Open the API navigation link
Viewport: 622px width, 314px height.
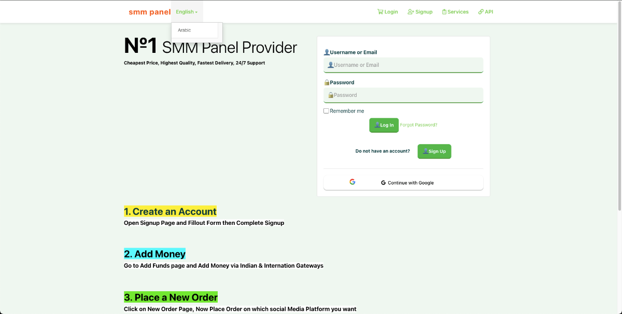486,11
